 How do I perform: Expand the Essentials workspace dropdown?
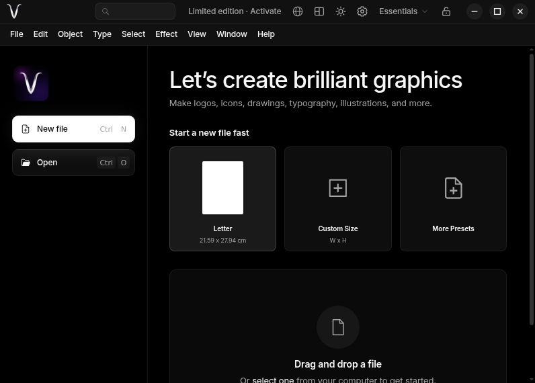click(403, 11)
